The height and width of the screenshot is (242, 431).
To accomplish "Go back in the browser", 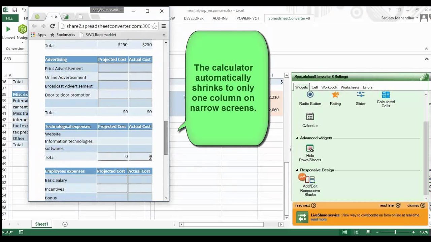I will (34, 26).
